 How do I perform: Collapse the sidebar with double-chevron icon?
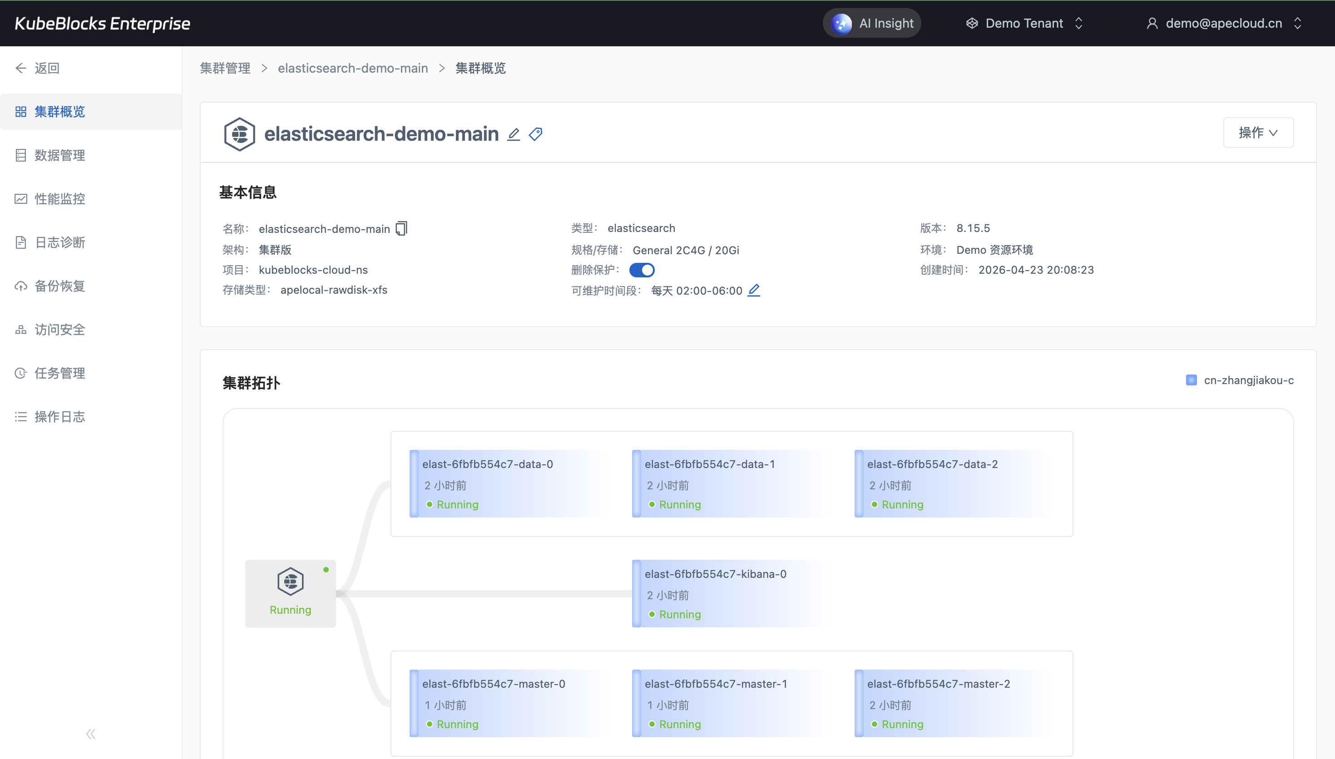91,734
